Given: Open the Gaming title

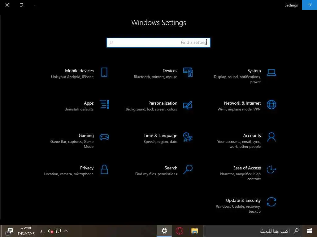Looking at the screenshot, I should click(x=86, y=136).
